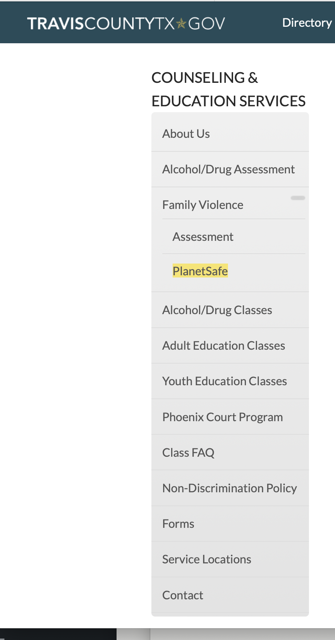Go to Class FAQ

point(188,453)
